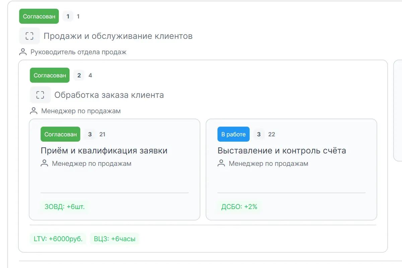The width and height of the screenshot is (402, 268).
Task: Click the LTV: +6000руб. metric tag
Action: 58,239
